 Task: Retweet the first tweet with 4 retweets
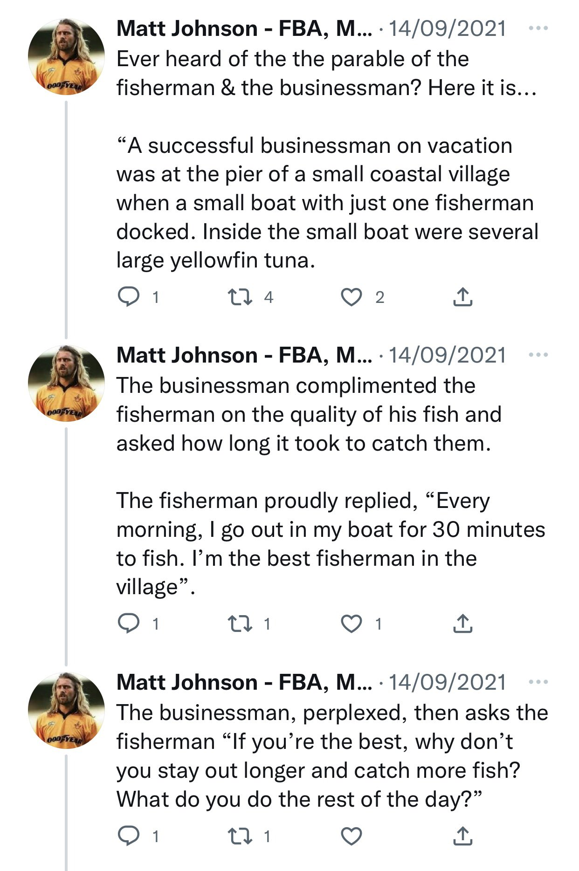pos(240,297)
